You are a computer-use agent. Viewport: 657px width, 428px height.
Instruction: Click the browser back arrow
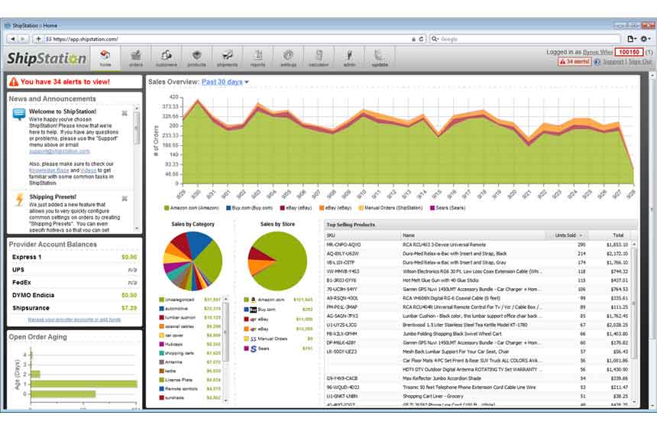[12, 39]
